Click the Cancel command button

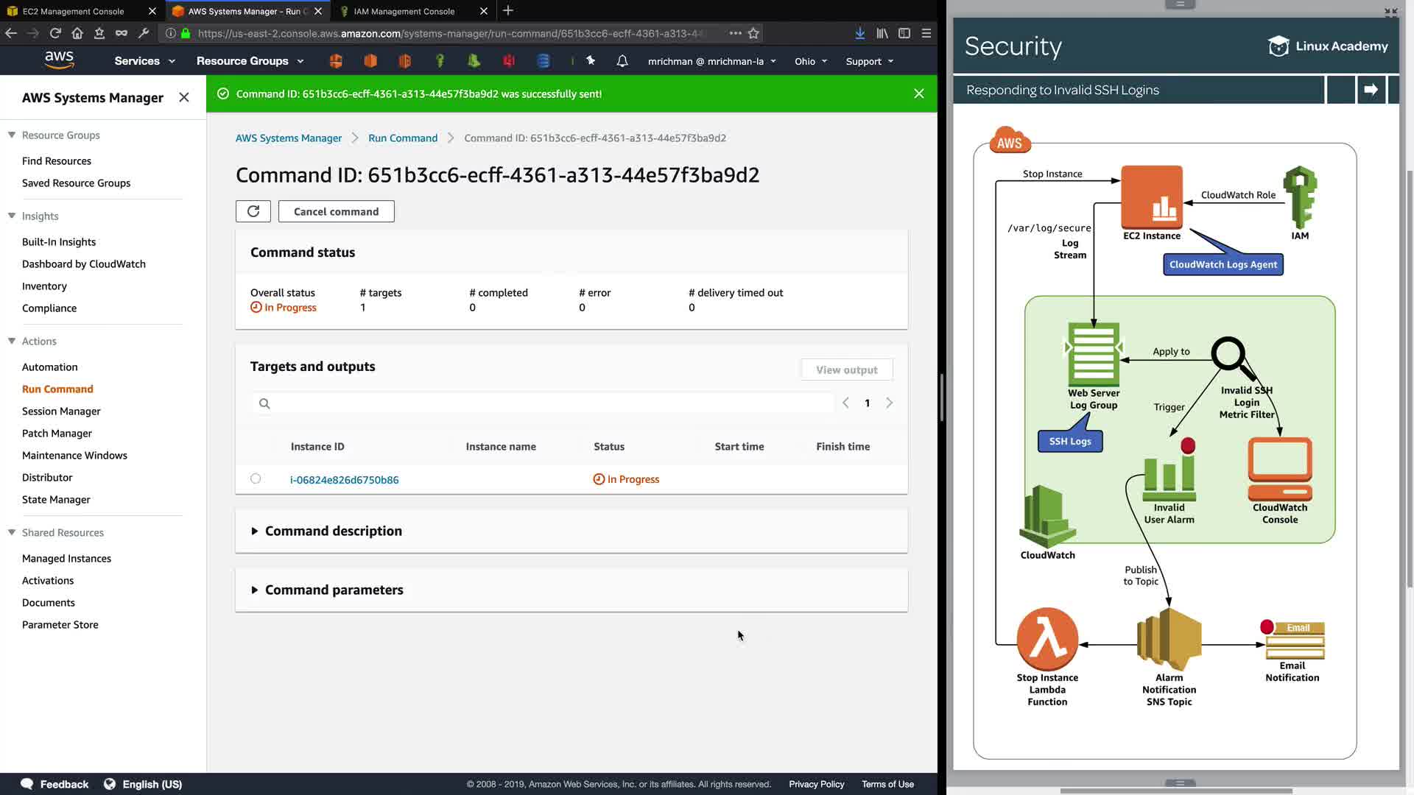pyautogui.click(x=336, y=211)
